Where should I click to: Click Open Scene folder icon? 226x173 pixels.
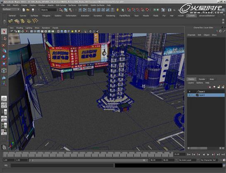(x=28, y=10)
